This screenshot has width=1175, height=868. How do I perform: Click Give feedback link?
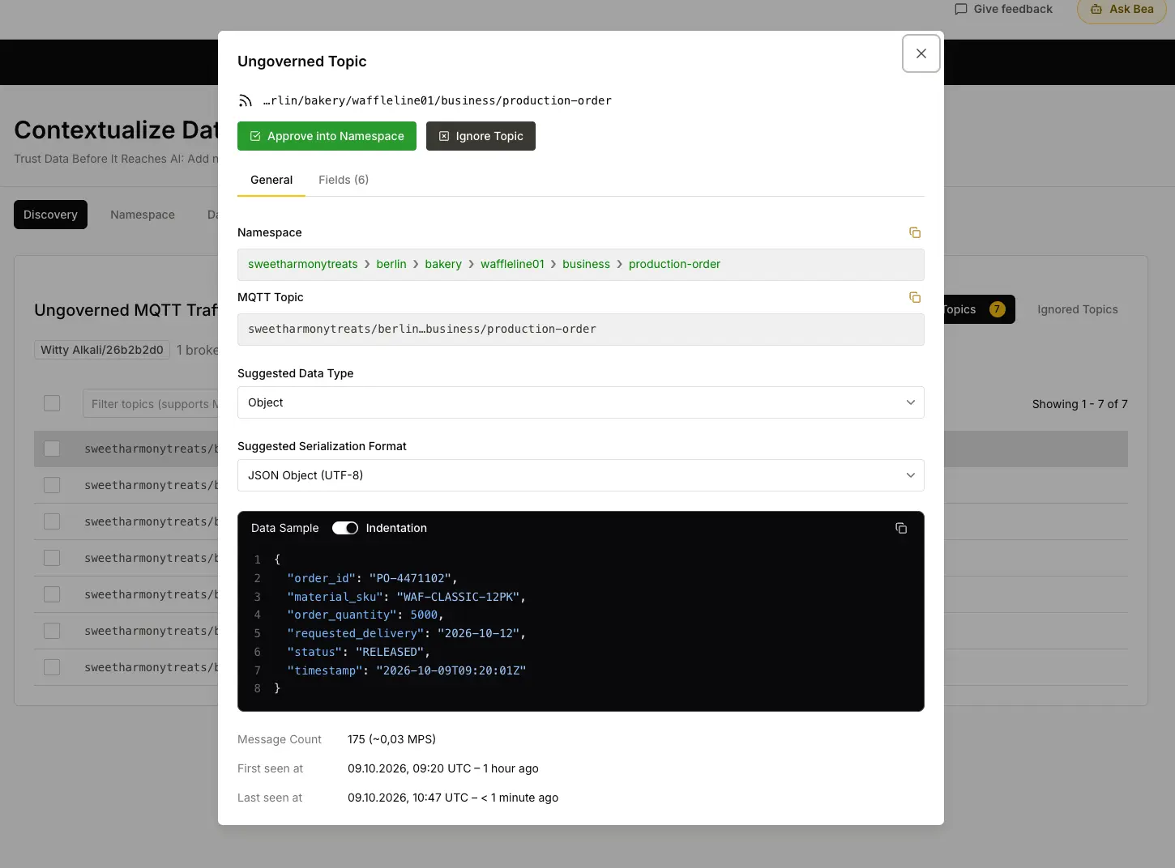point(1003,9)
